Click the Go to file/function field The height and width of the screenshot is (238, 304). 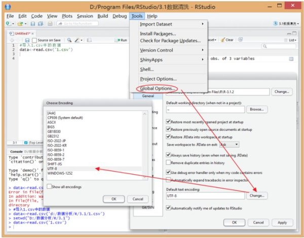(x=78, y=24)
